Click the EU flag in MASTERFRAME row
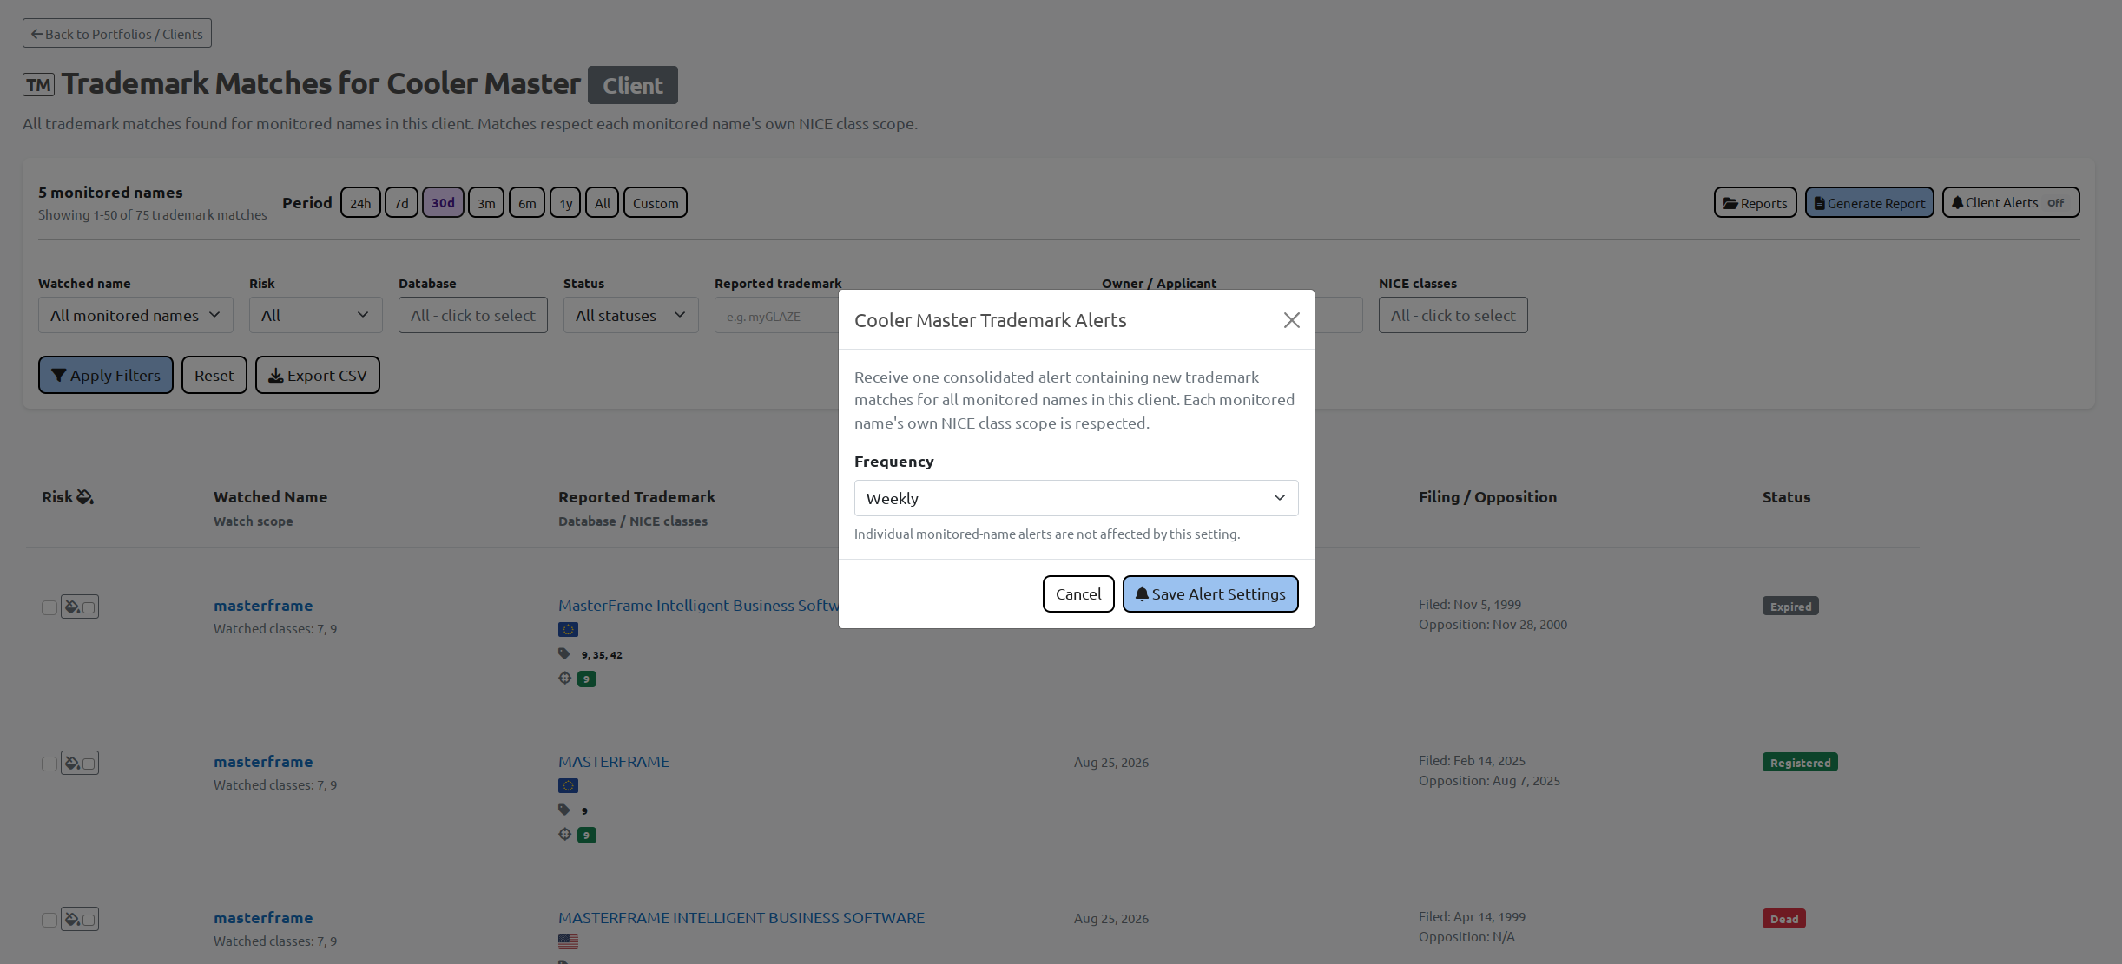The height and width of the screenshot is (964, 2122). click(568, 786)
